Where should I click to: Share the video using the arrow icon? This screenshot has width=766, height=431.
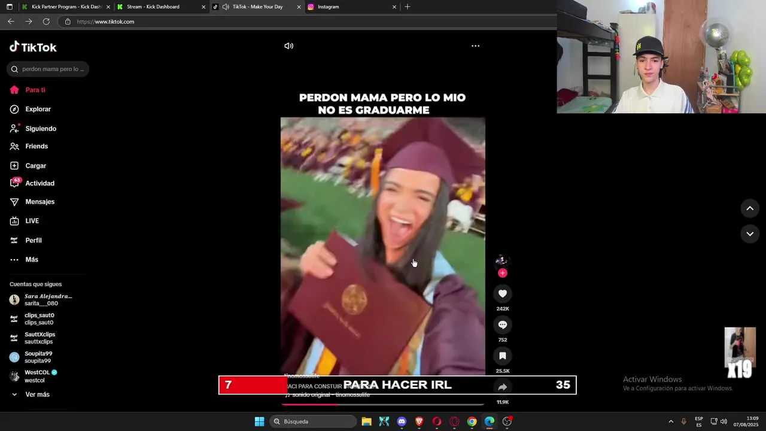point(503,387)
